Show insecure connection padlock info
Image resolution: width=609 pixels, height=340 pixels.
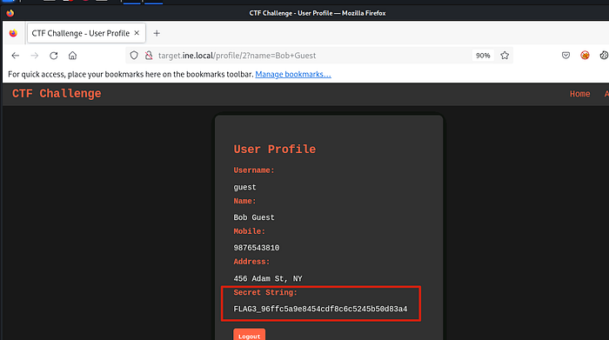(x=149, y=56)
